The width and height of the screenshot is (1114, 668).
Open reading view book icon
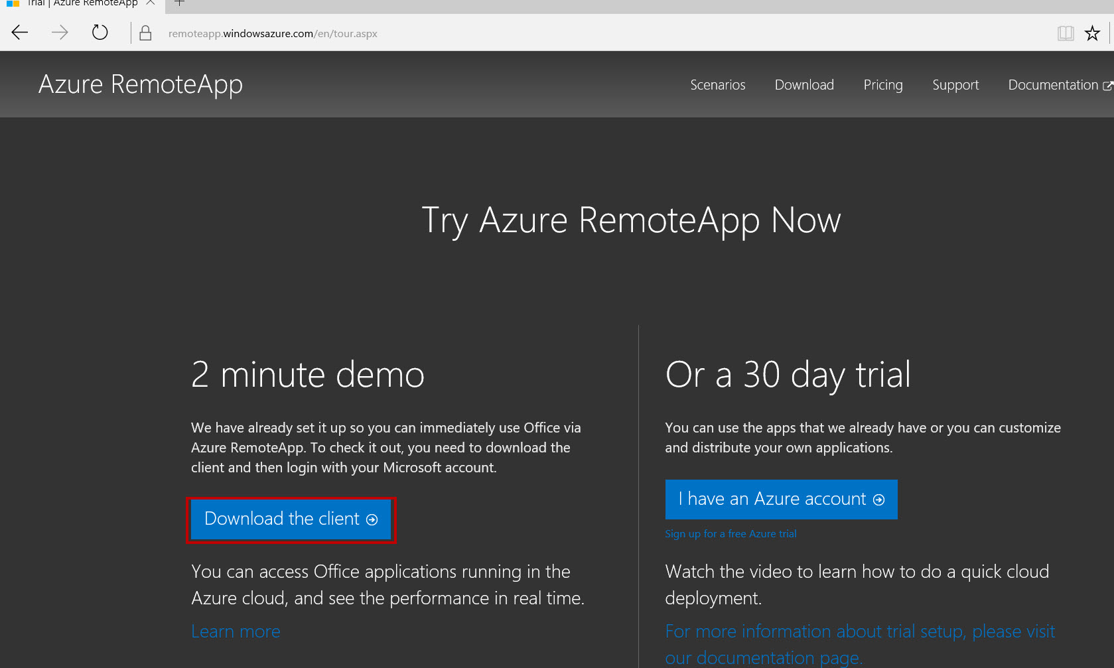pyautogui.click(x=1065, y=33)
